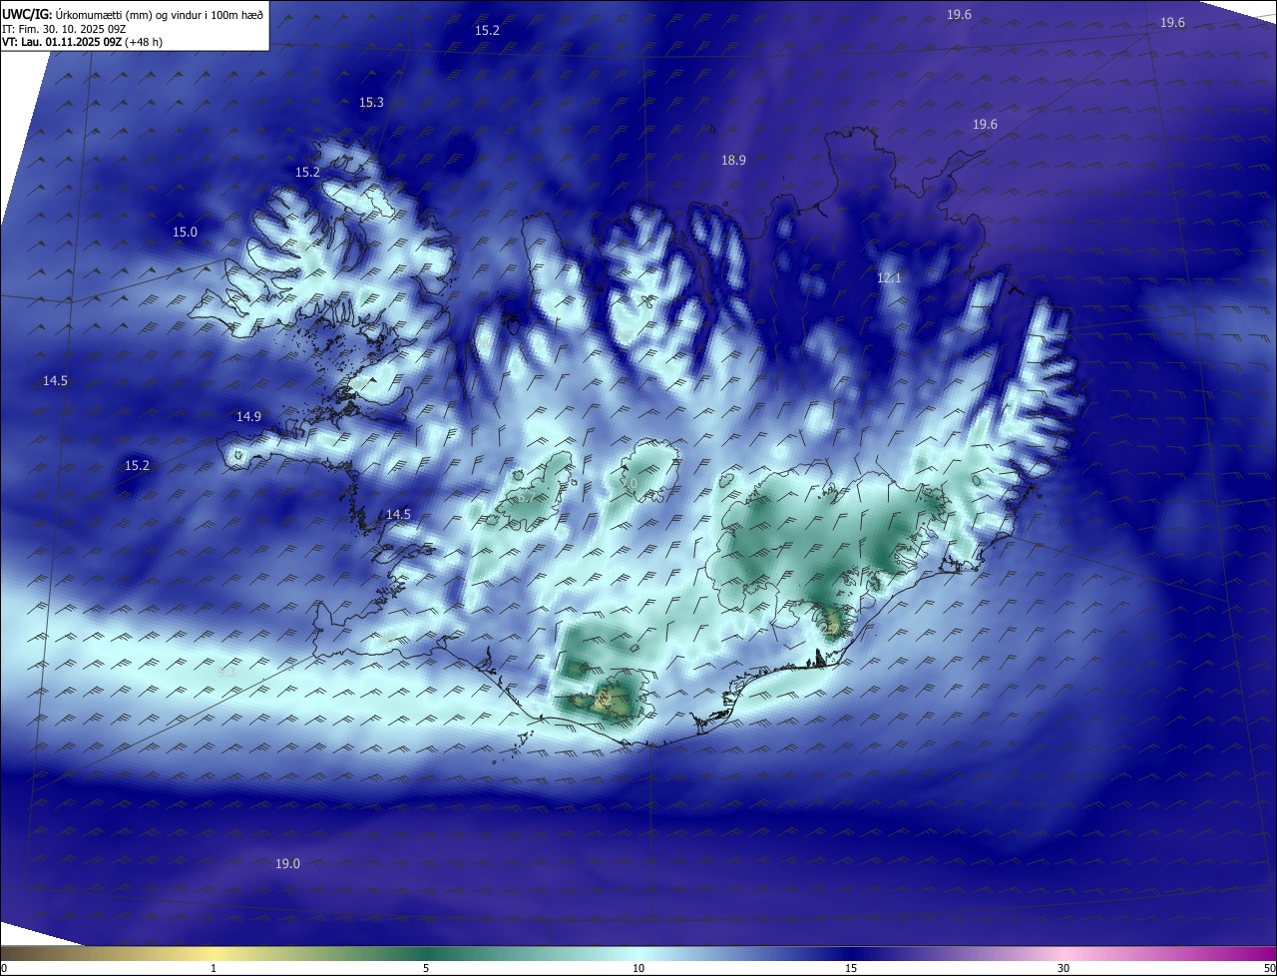This screenshot has width=1277, height=976.
Task: Click the 6.7 value on Langjökull glacier
Action: pos(526,496)
